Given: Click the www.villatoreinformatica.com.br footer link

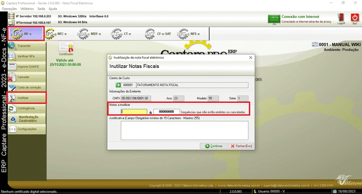Looking at the screenshot, I should (x=239, y=185).
